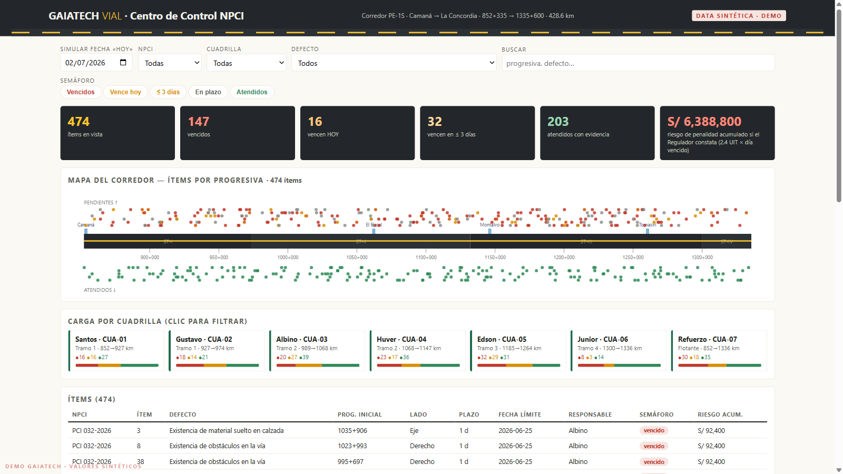Filter by Albino · CUA-03 card
The width and height of the screenshot is (843, 474).
(x=317, y=351)
